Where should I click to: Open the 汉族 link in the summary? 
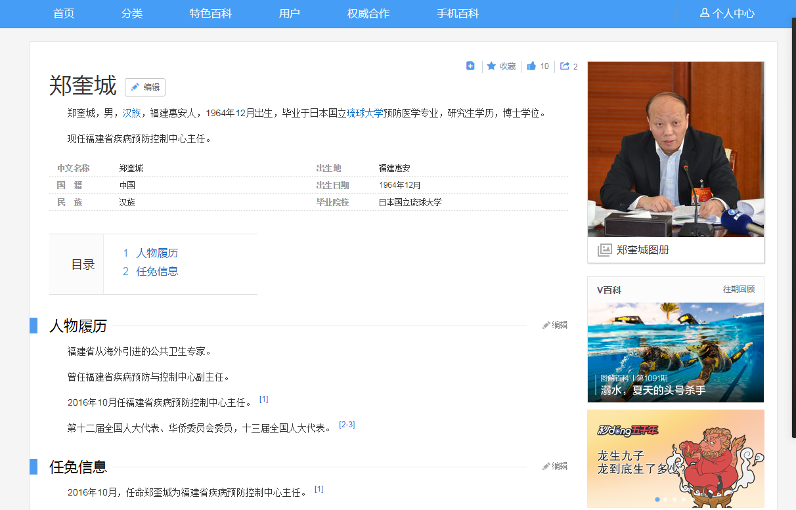click(131, 113)
